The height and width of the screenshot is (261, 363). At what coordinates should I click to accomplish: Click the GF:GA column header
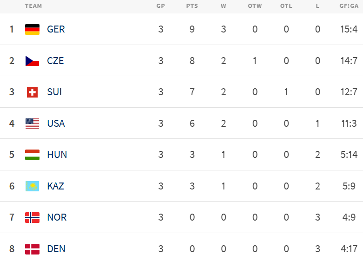(x=348, y=6)
